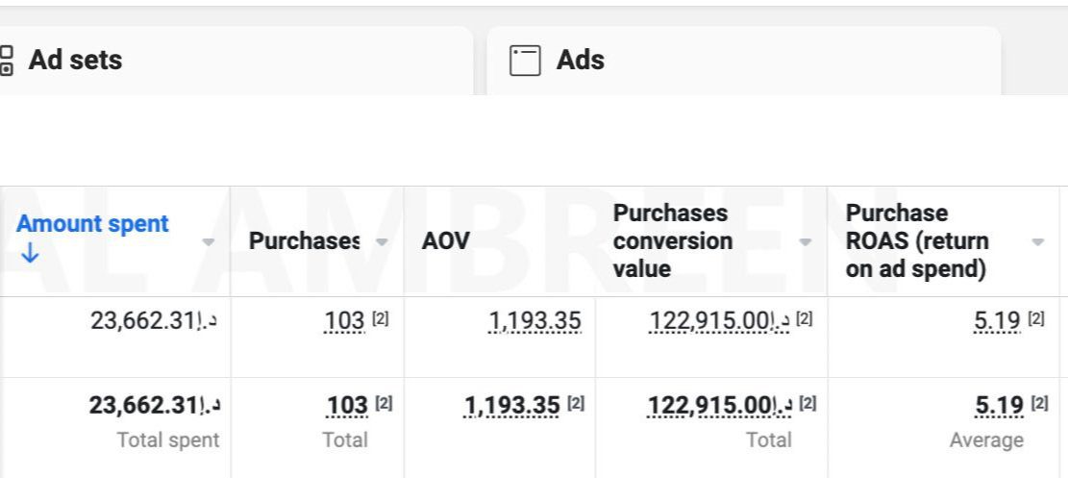
Task: Click the footnote marker beside total AOV 1,193.35
Action: 575,406
